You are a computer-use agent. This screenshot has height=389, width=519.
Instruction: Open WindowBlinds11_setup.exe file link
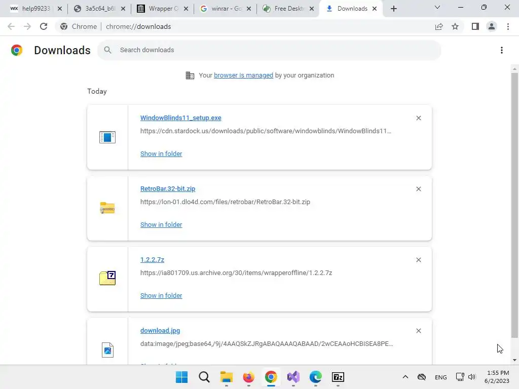coord(181,118)
